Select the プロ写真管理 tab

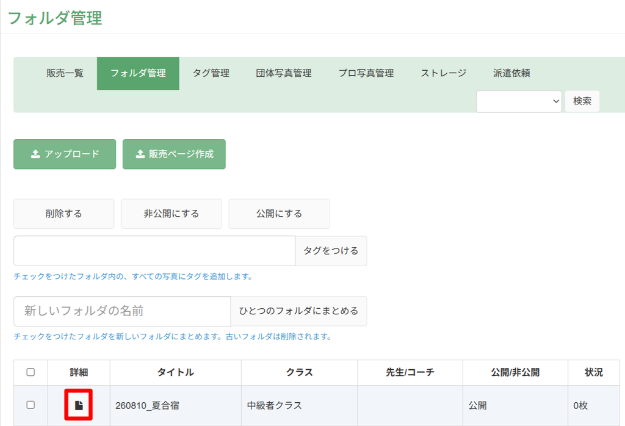pyautogui.click(x=366, y=73)
